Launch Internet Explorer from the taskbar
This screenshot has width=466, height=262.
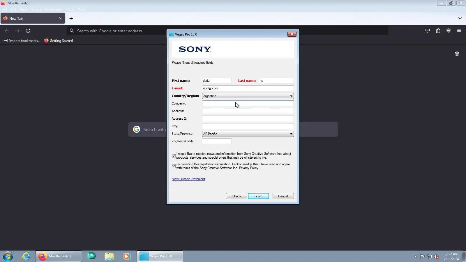[26, 256]
